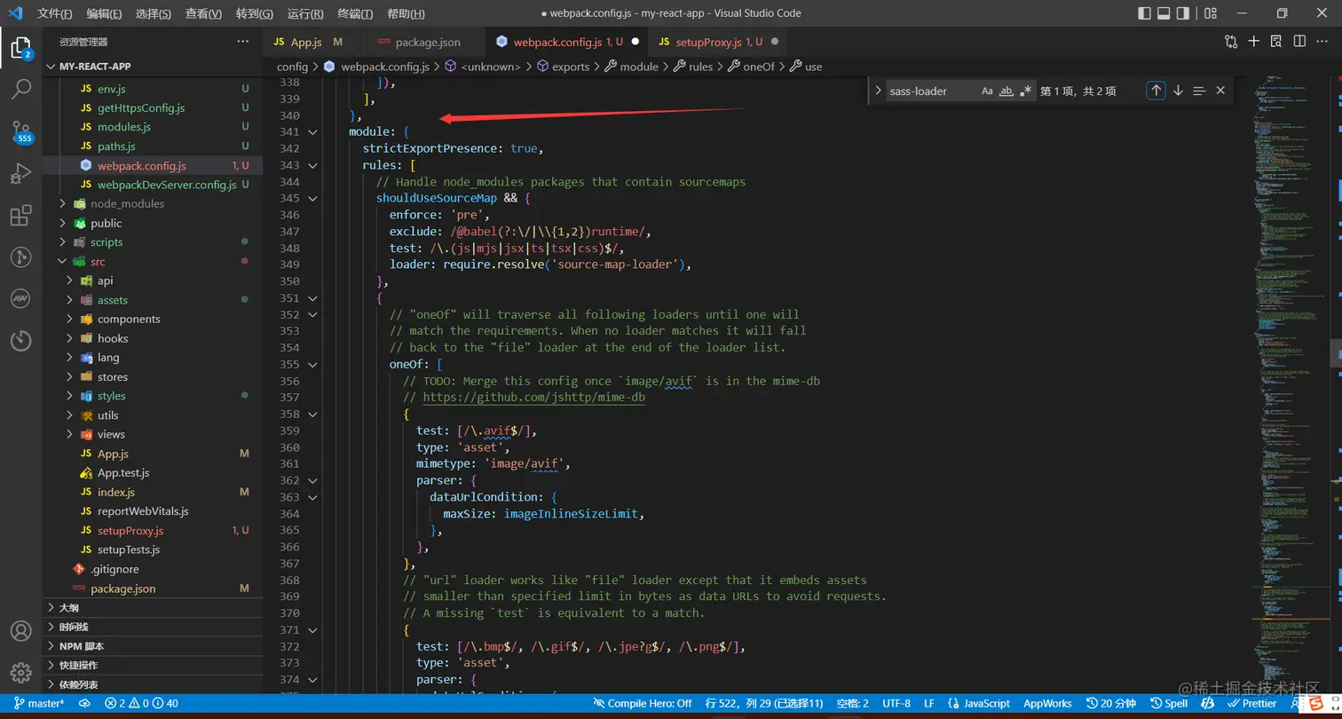Toggle Match Case in find widget
The width and height of the screenshot is (1342, 719).
pyautogui.click(x=987, y=91)
